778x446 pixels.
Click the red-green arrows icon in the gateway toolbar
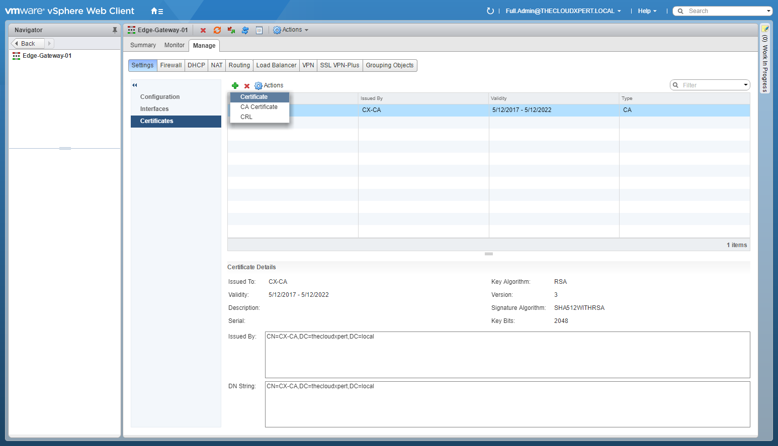(x=231, y=31)
